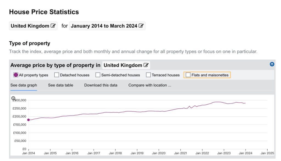Click blue up-arrow icon in chart panel
The image size is (281, 161).
[272, 64]
